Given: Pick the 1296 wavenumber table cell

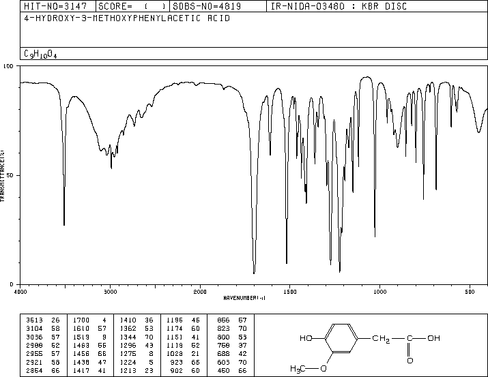Looking at the screenshot, I should (x=128, y=345).
